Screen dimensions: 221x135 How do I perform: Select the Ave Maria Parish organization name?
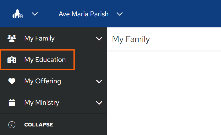(x=83, y=14)
